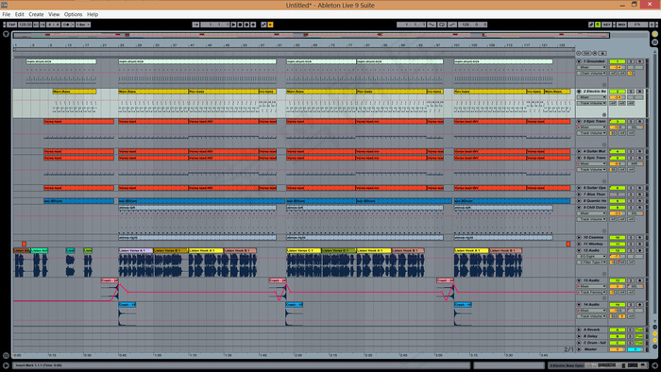Open the Help menu

(x=93, y=14)
